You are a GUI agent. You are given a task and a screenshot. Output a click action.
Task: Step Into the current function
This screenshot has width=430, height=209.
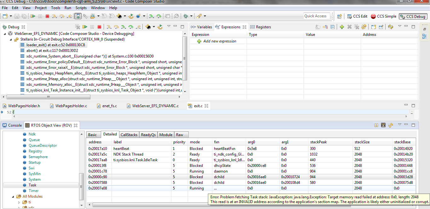(109, 27)
